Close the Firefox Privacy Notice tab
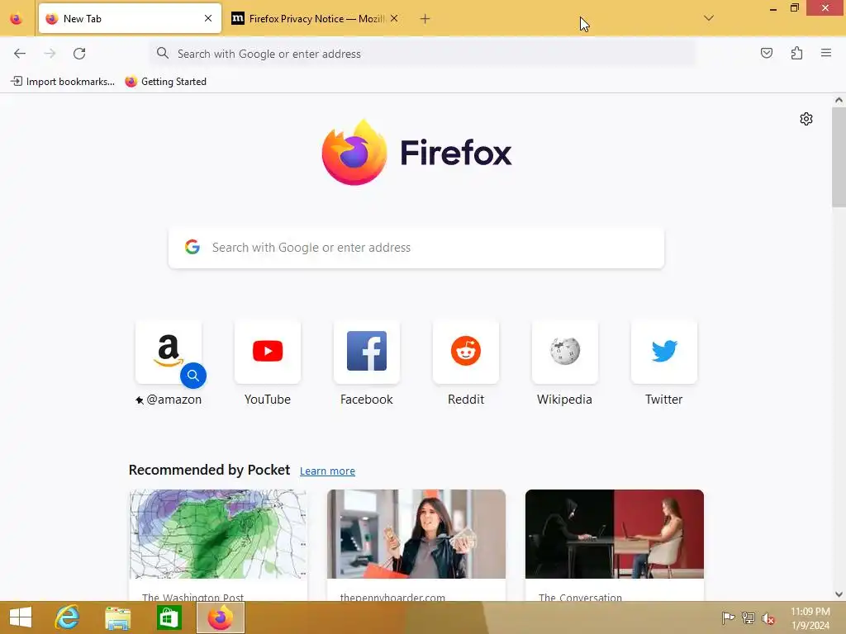The width and height of the screenshot is (846, 634). (x=394, y=18)
